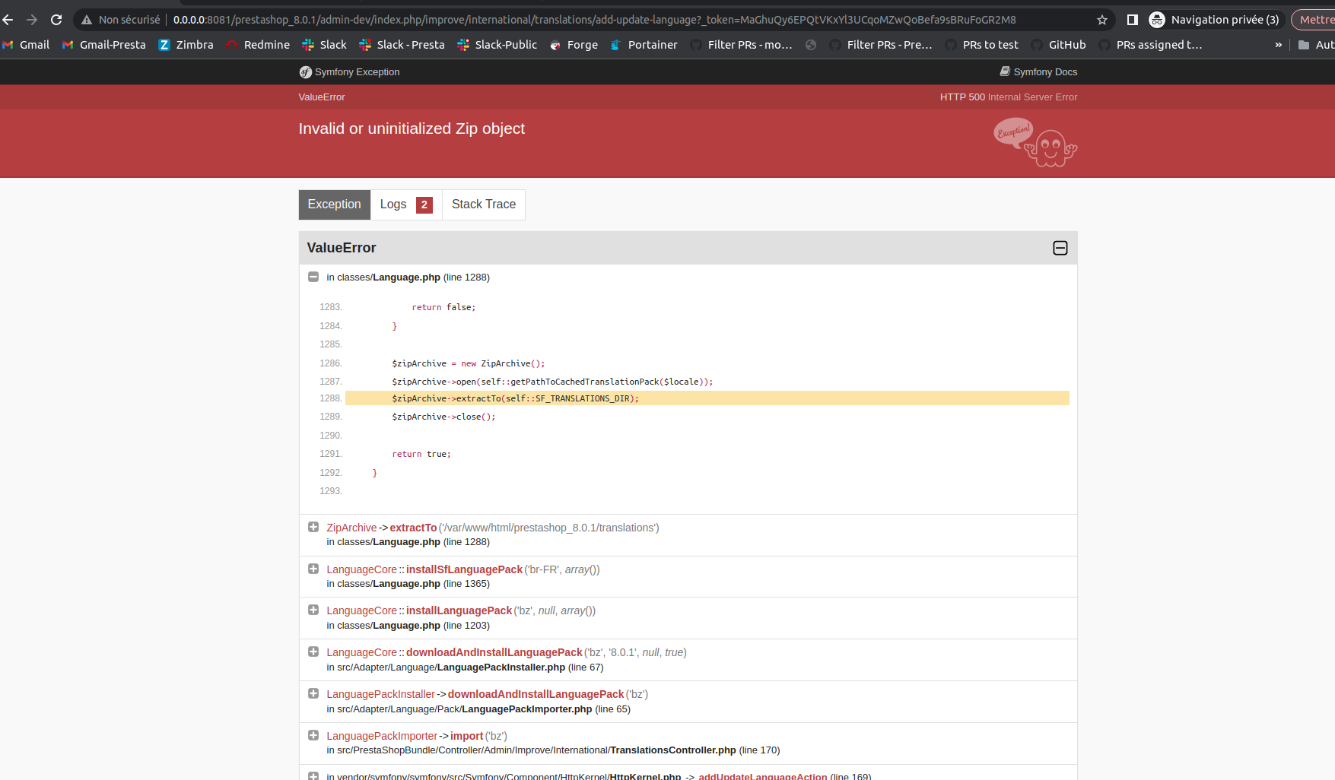1335x780 pixels.
Task: Reload the current page
Action: tap(56, 19)
